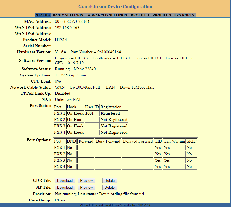Viewport: 231px width, 207px height.
Task: Switch to the BASIC SETTINGS tab
Action: pyautogui.click(x=68, y=15)
